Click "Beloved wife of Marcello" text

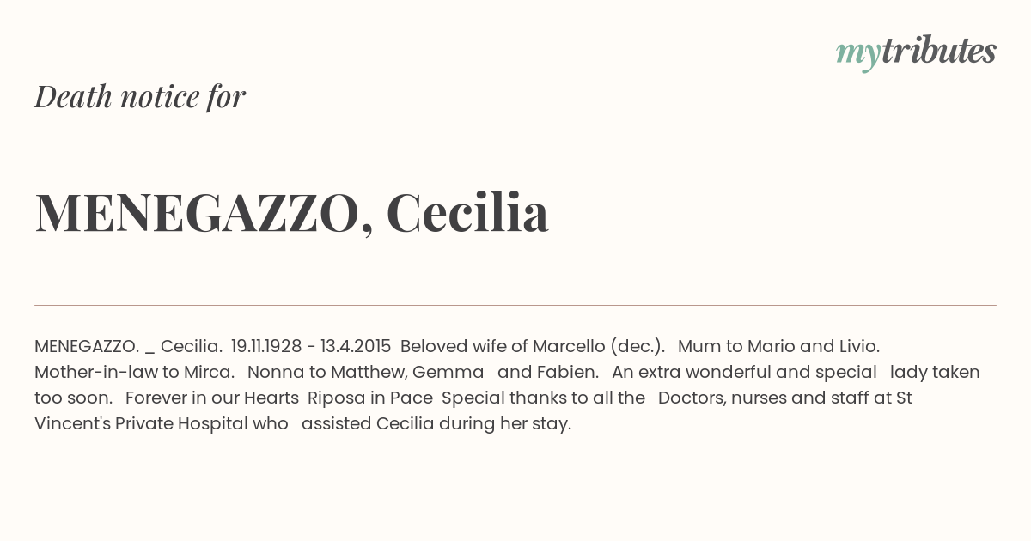click(503, 346)
